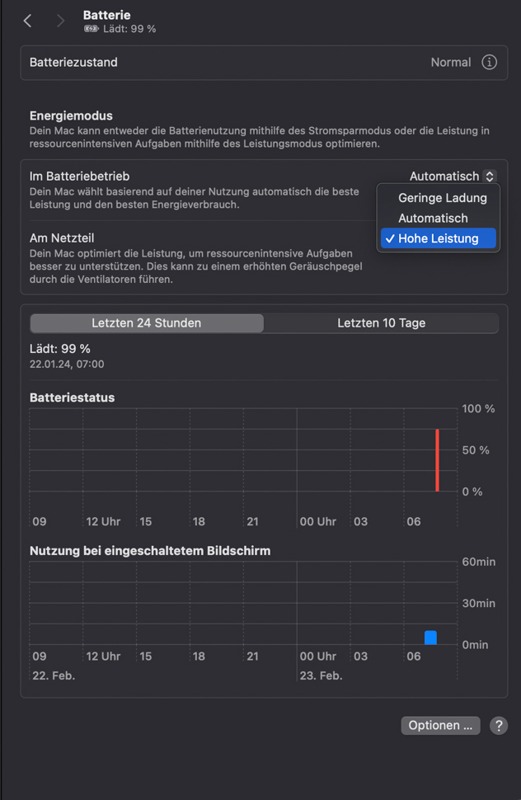Switch to Letzten 10 Tage tab
521x800 pixels.
point(381,323)
